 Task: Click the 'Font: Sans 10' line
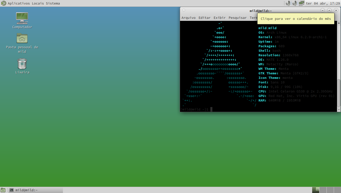272,82
